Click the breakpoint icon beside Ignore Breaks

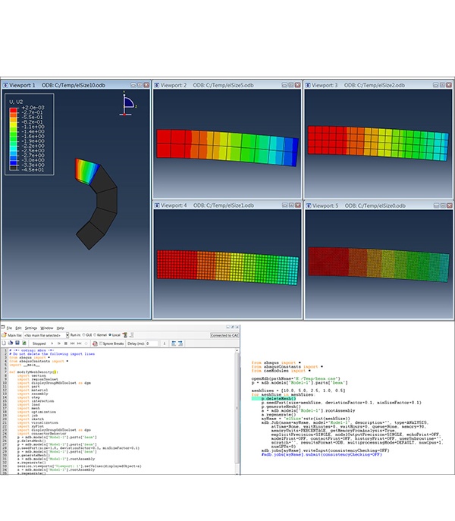(x=94, y=344)
